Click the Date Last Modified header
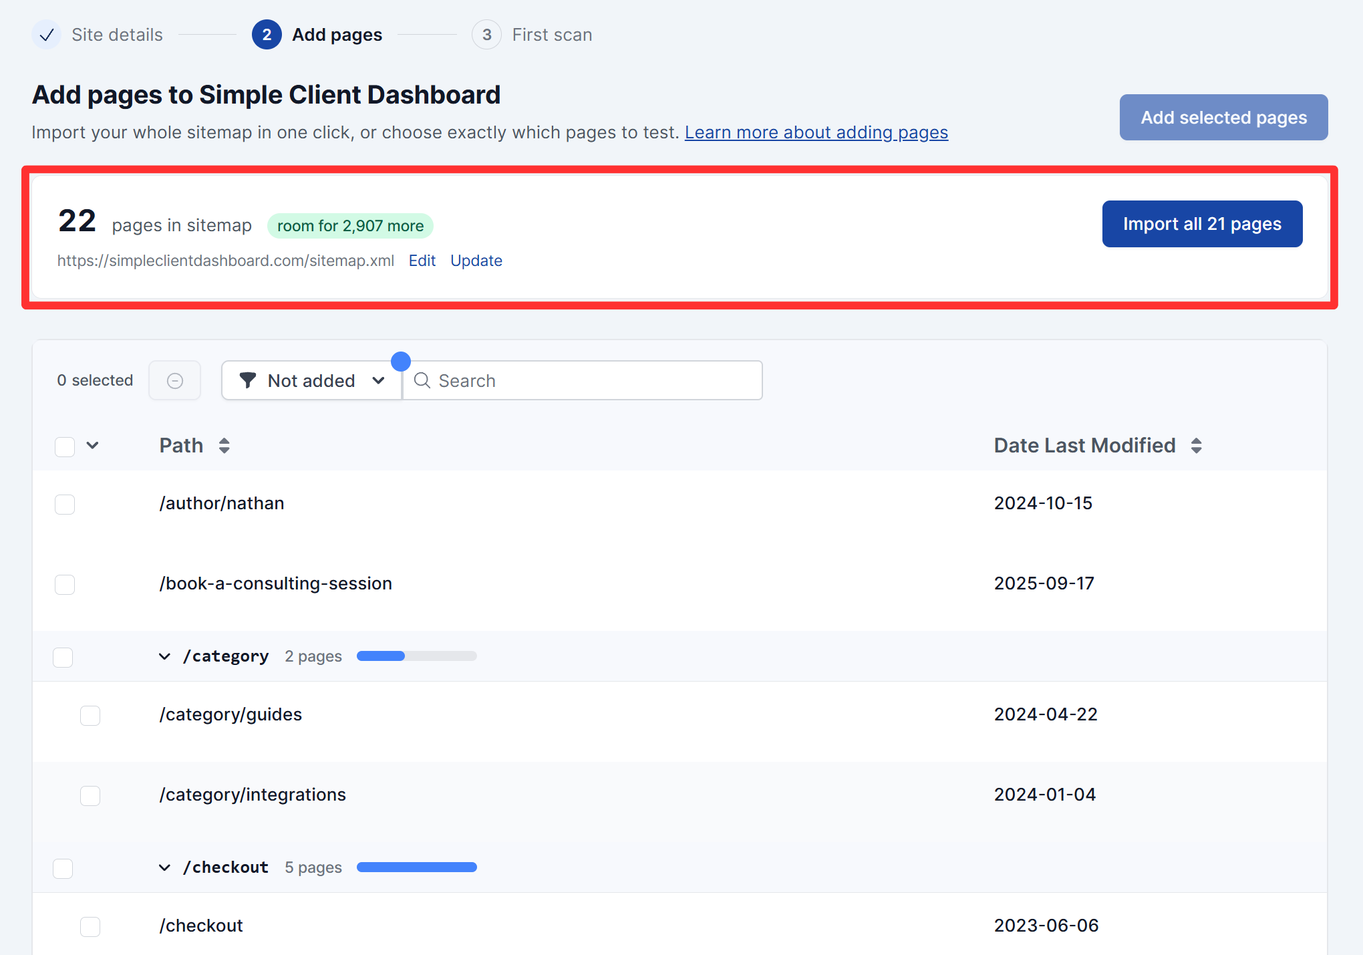The image size is (1363, 955). [1084, 446]
